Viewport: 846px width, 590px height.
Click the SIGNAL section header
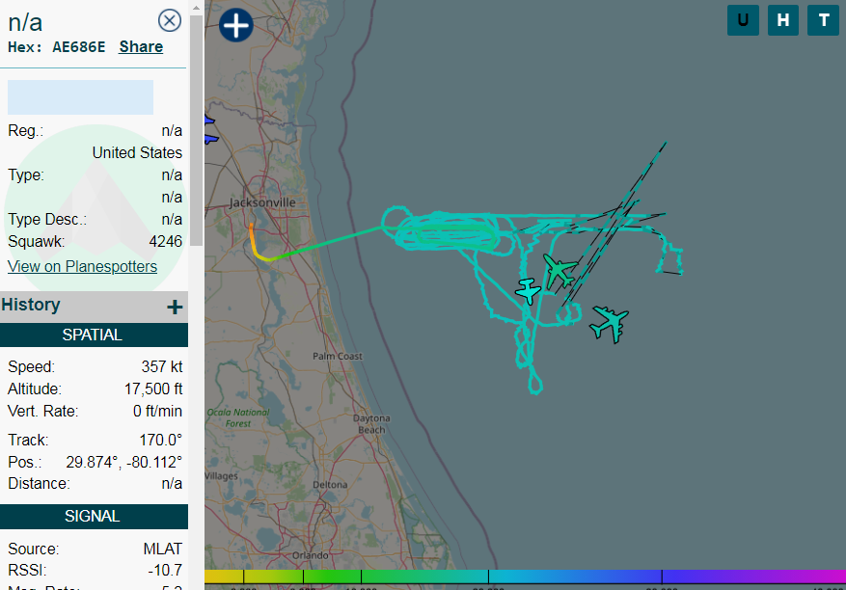point(94,516)
